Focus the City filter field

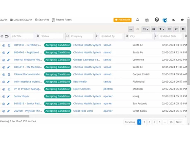pyautogui.click(x=141, y=36)
